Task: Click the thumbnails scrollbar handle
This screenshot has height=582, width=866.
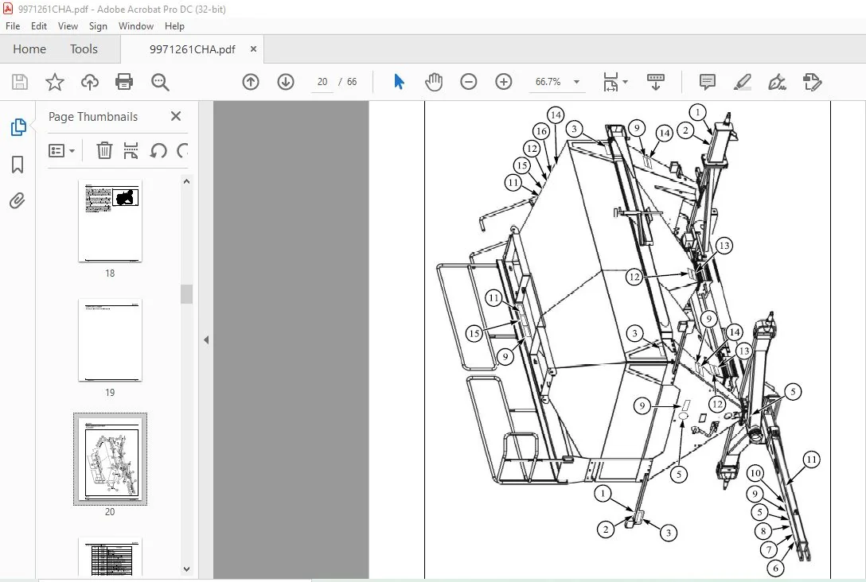Action: click(187, 294)
